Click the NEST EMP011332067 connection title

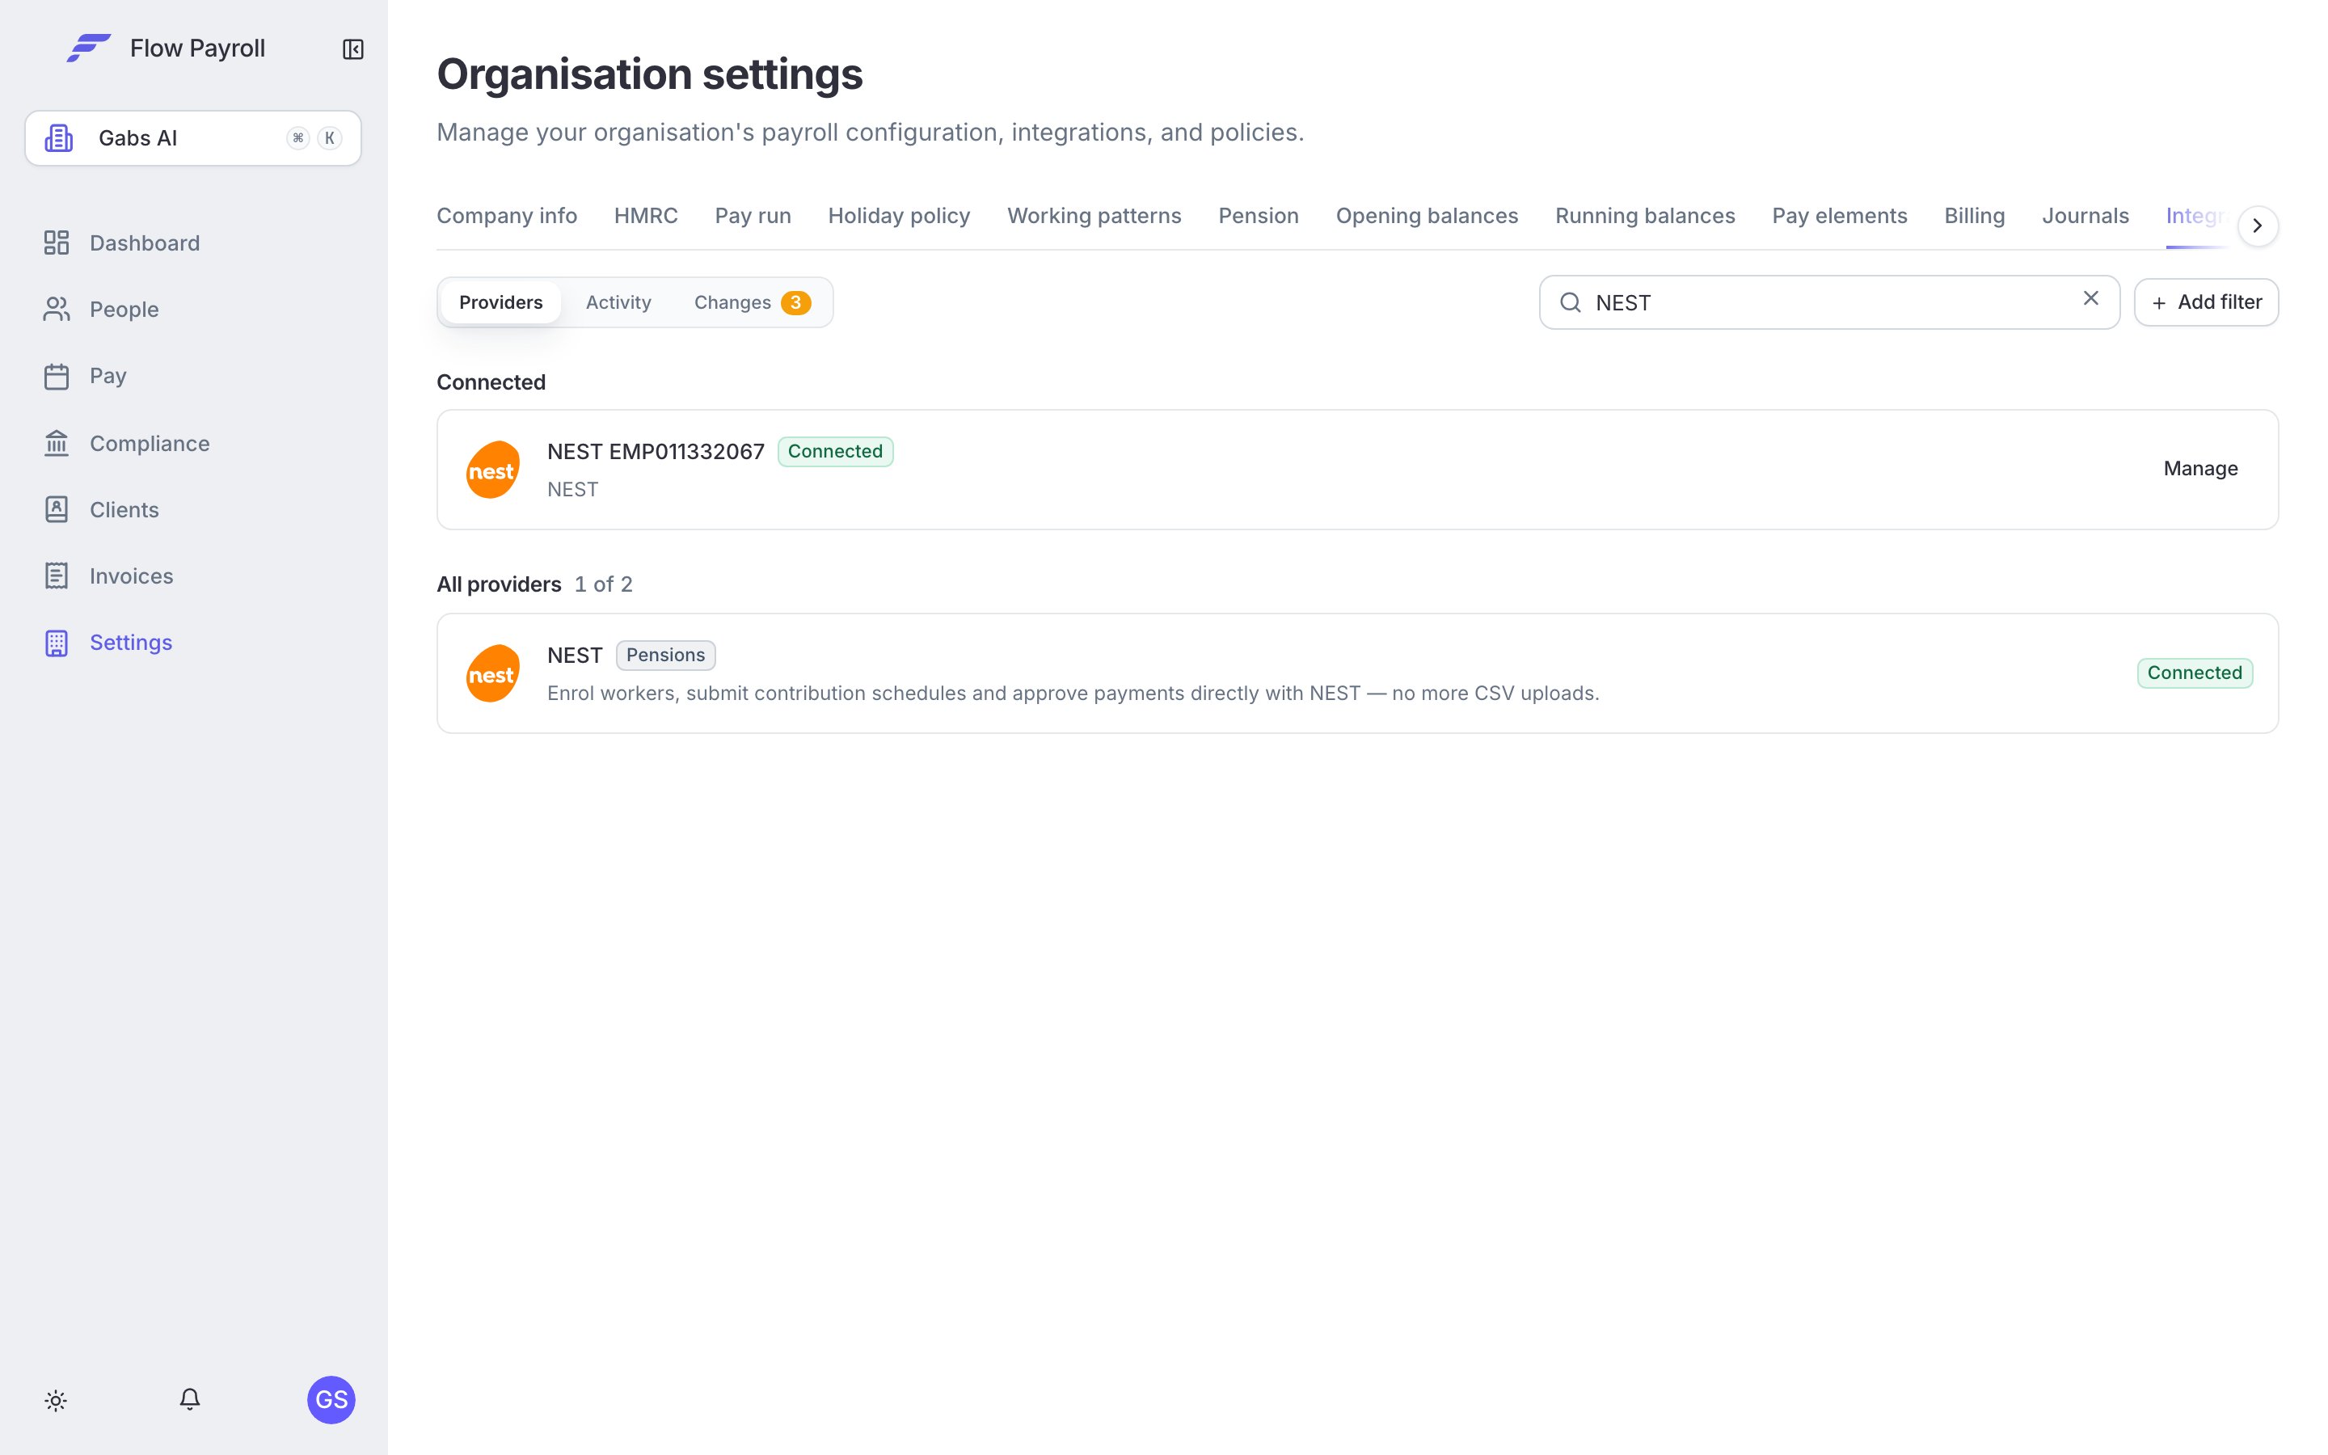[656, 451]
